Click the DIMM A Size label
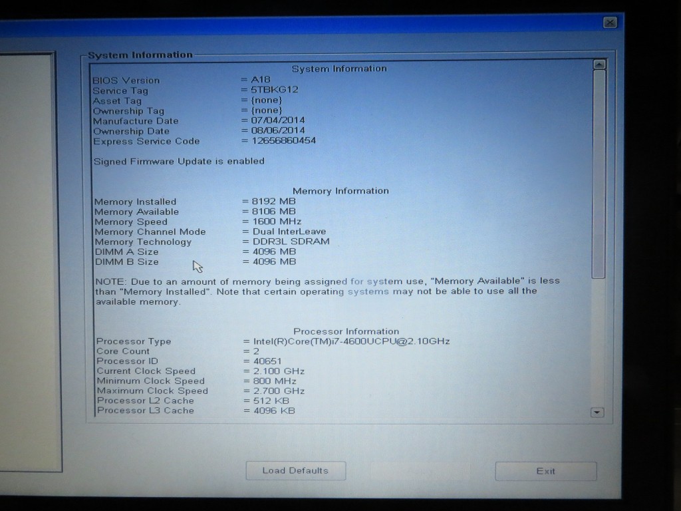 (127, 252)
